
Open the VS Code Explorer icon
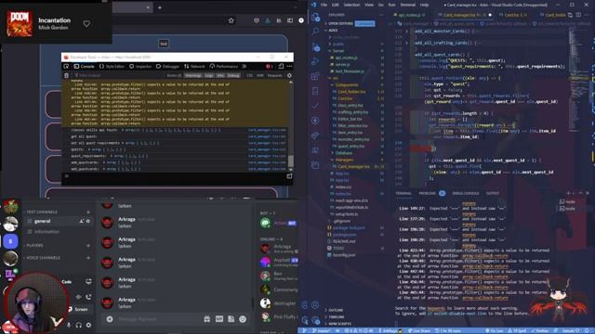[315, 17]
